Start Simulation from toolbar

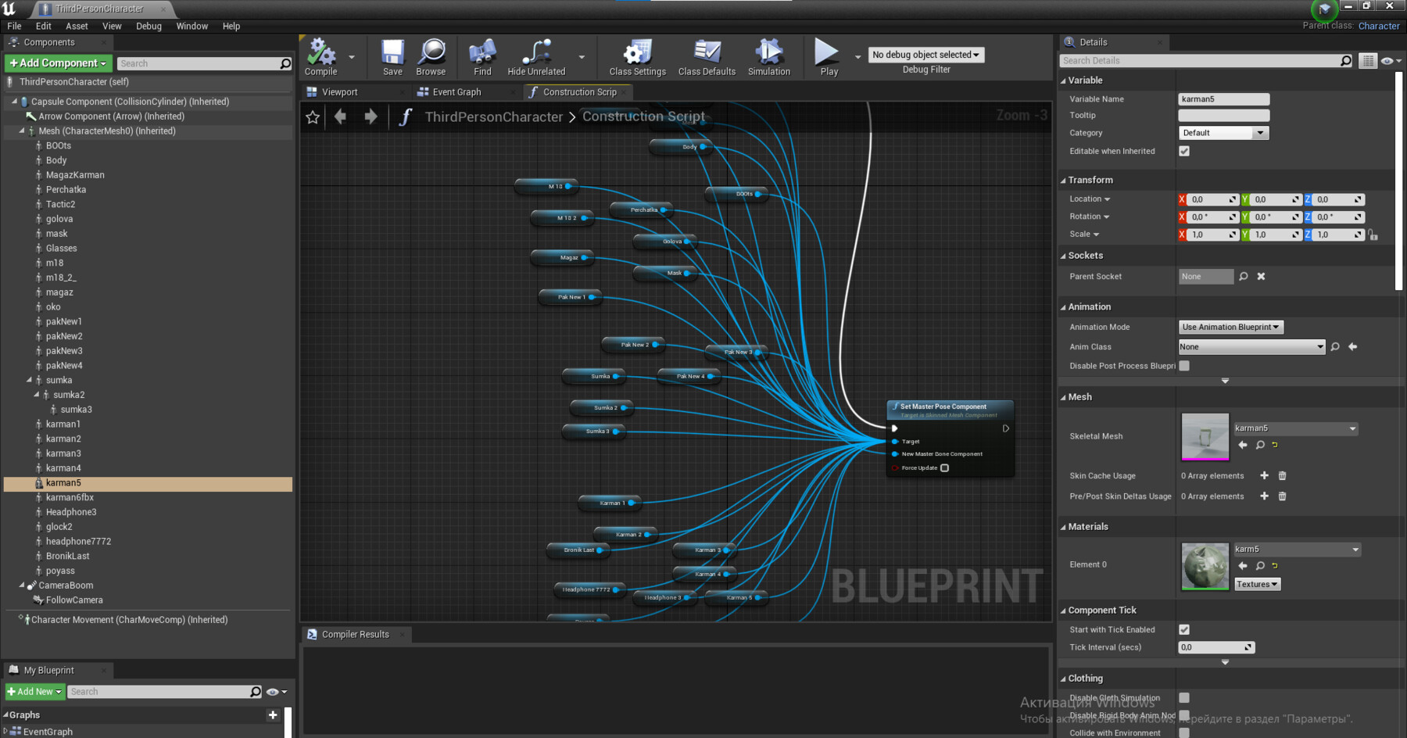768,53
